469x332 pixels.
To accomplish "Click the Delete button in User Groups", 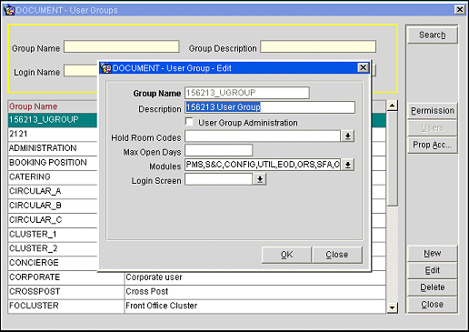I will [432, 287].
